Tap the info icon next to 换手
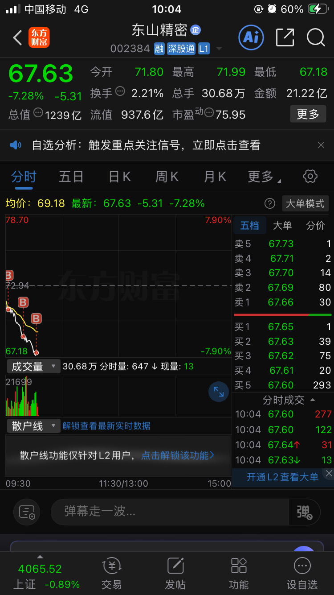334x595 pixels. 120,91
